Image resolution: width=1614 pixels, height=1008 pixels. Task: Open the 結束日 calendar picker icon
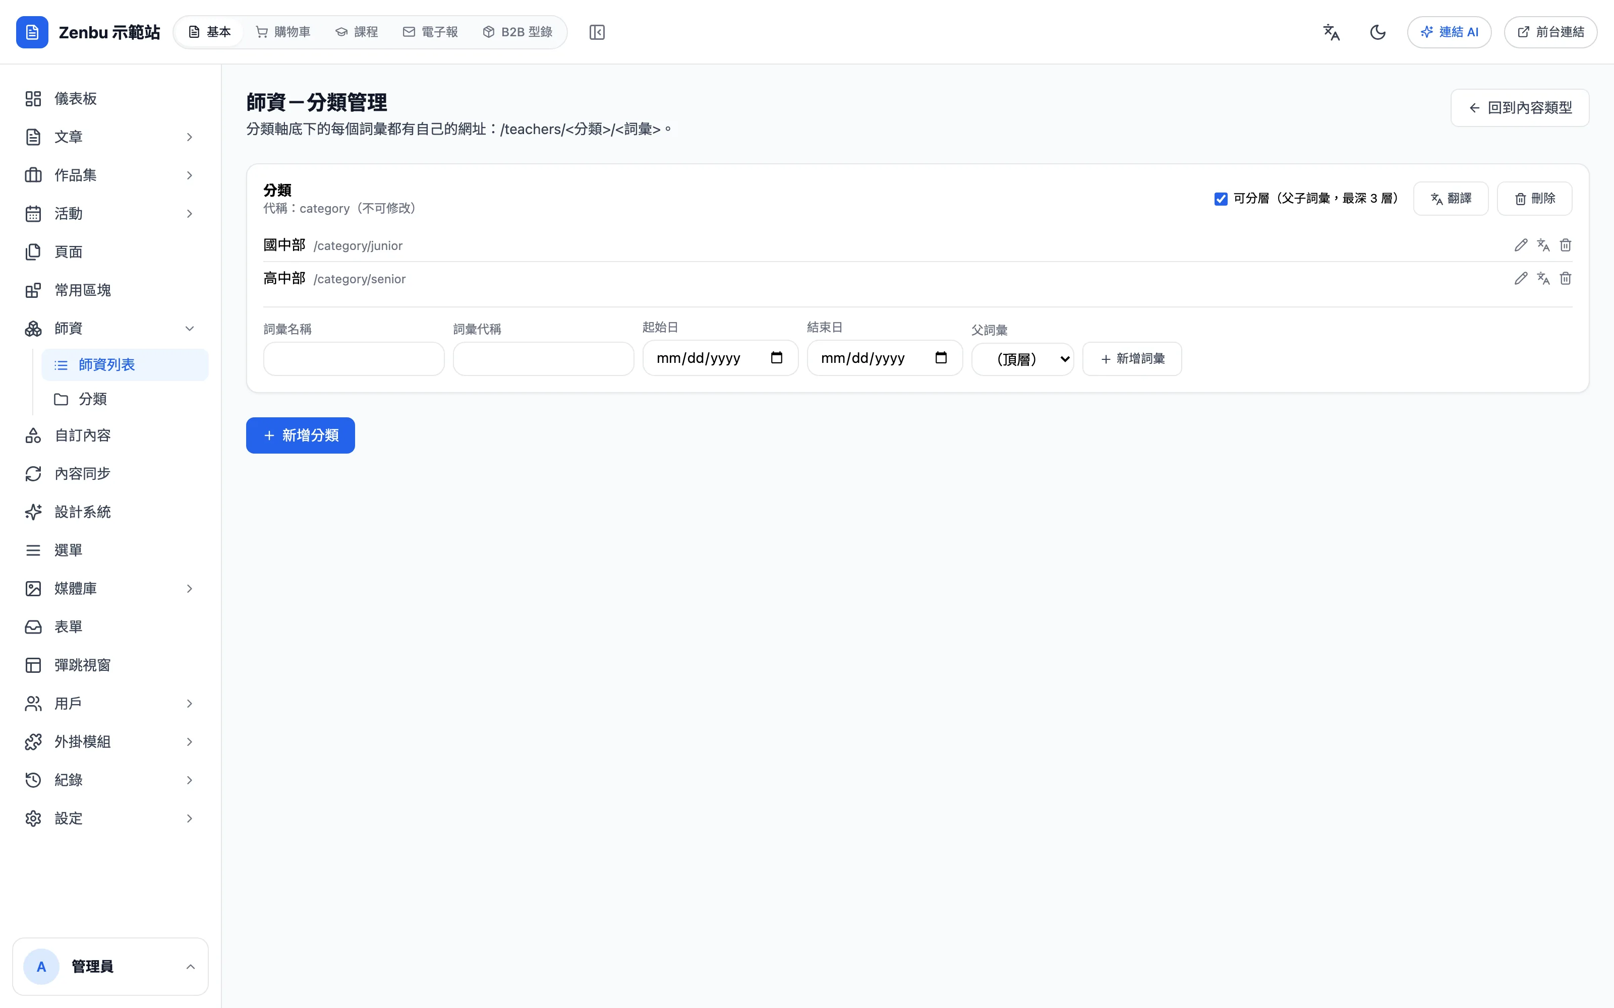coord(941,358)
